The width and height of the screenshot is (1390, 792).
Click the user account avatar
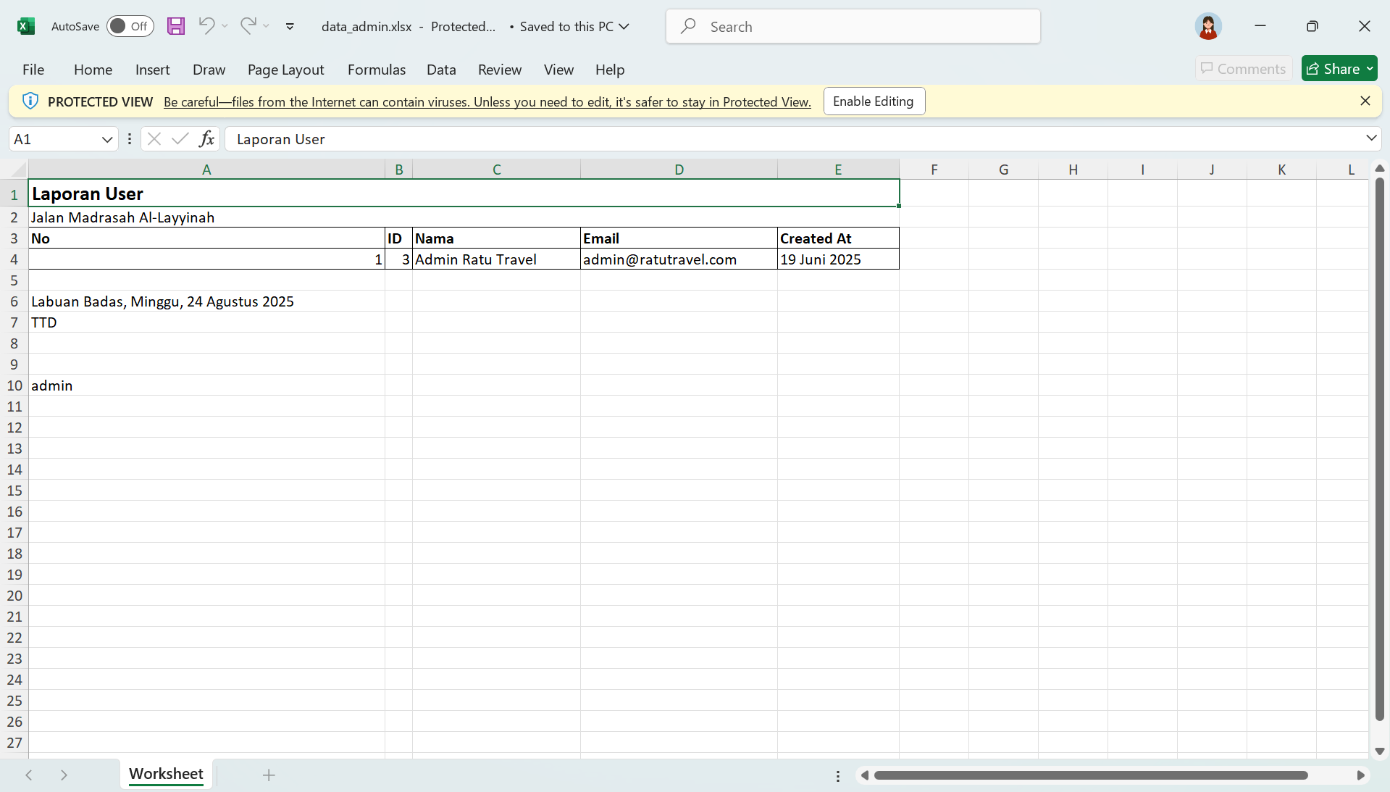pos(1207,26)
